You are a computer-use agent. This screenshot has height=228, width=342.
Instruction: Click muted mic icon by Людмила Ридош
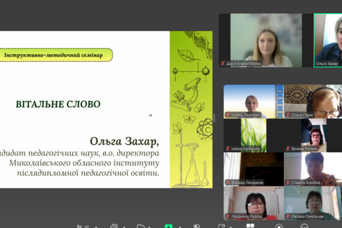(228, 216)
